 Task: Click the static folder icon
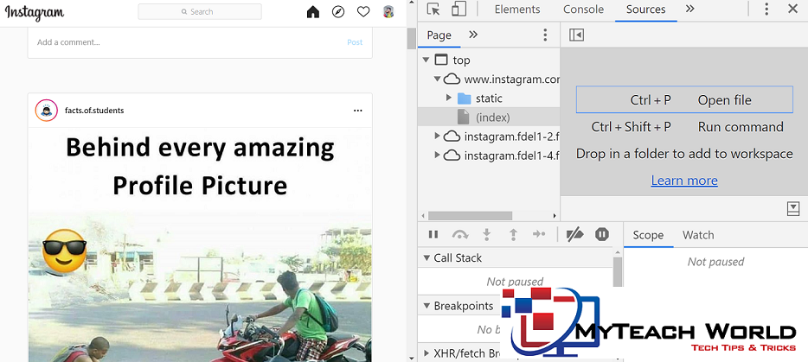click(465, 98)
